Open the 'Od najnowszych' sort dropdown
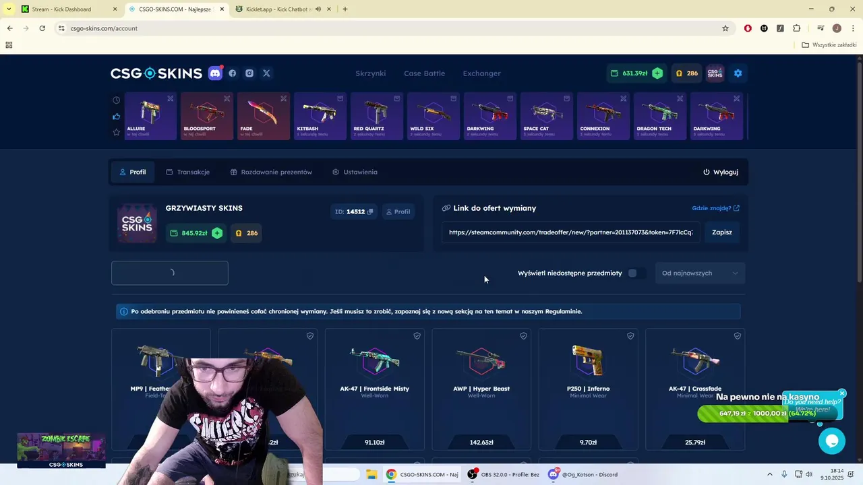The width and height of the screenshot is (863, 485). click(700, 273)
